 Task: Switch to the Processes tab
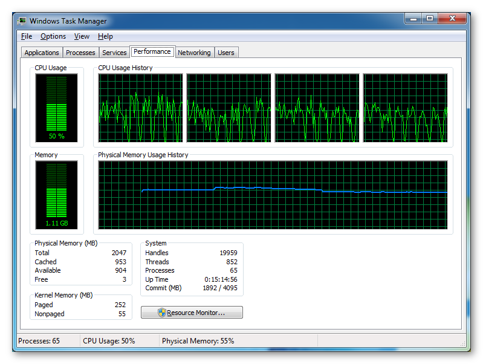[x=80, y=53]
